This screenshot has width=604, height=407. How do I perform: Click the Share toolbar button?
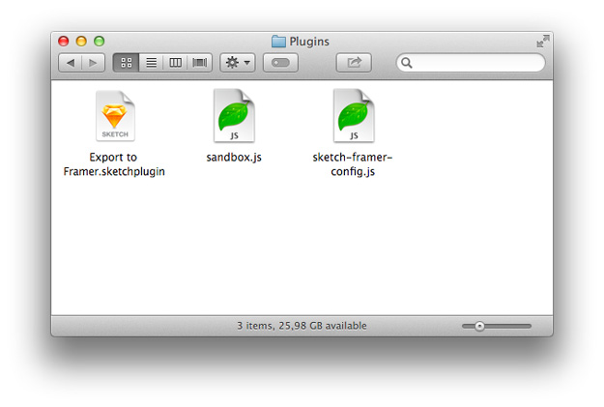click(354, 63)
